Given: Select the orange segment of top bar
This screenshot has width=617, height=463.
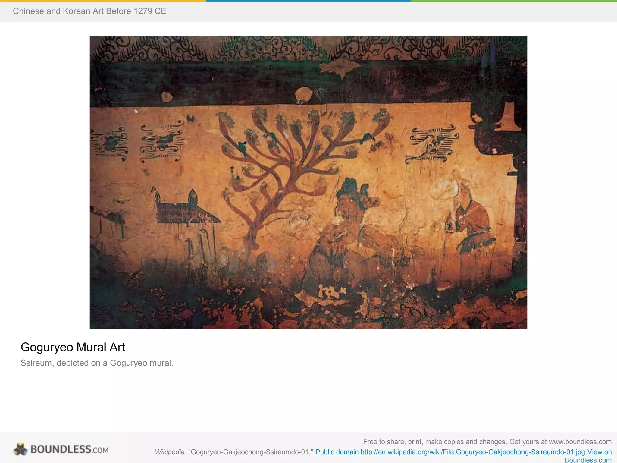Looking at the screenshot, I should pyautogui.click(x=103, y=1).
